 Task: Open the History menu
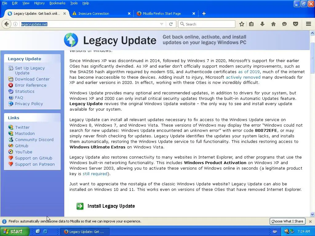pyautogui.click(x=39, y=3)
